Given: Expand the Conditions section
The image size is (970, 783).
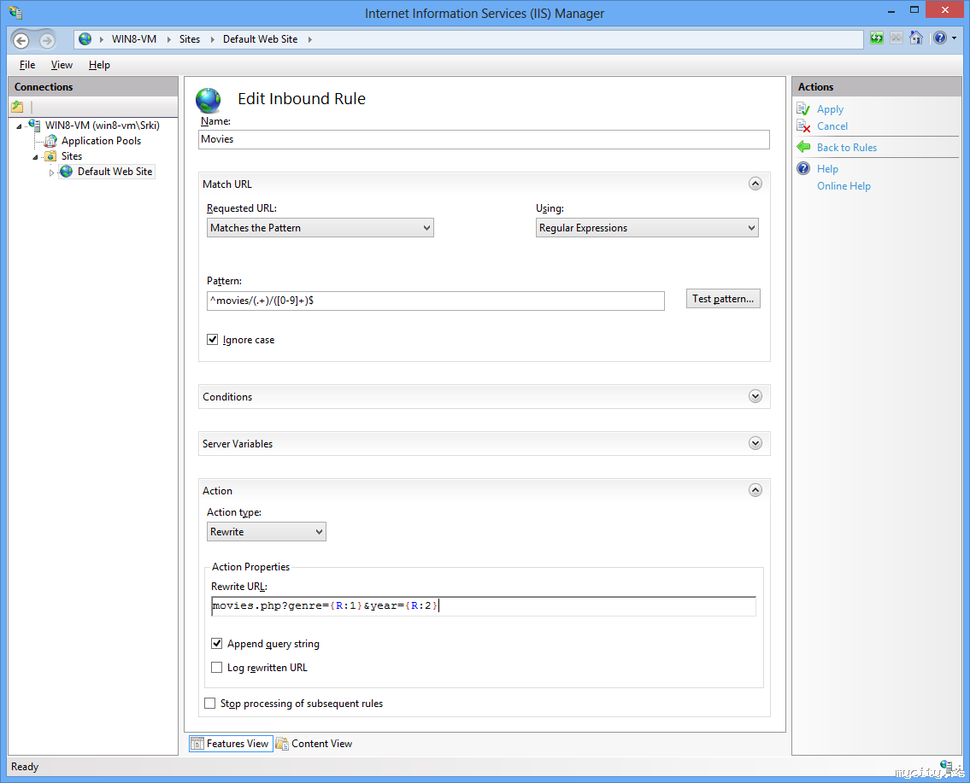Looking at the screenshot, I should click(x=755, y=396).
